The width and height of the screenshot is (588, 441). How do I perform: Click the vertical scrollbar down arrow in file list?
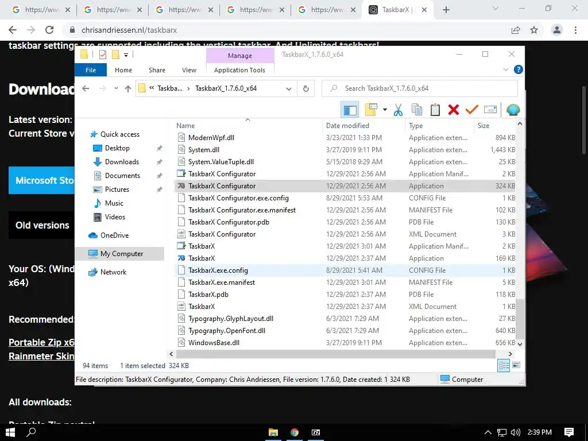pos(520,344)
